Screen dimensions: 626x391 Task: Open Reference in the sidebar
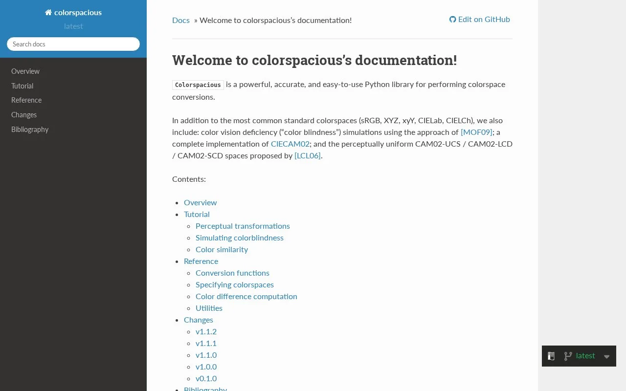[26, 100]
